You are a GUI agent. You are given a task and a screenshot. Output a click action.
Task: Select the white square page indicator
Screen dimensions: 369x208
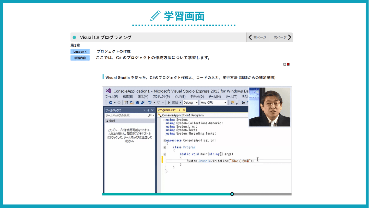coord(285,64)
